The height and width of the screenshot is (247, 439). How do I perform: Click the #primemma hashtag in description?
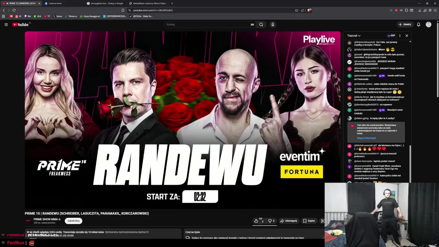pyautogui.click(x=111, y=232)
